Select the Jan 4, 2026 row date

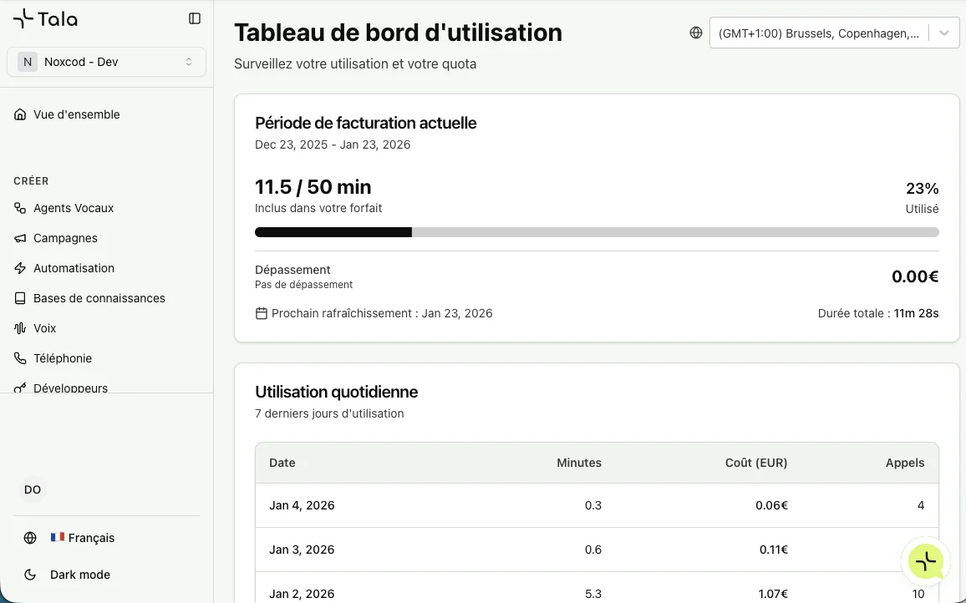click(302, 505)
